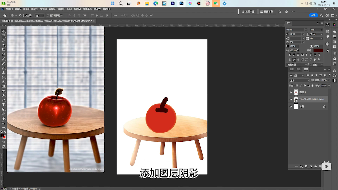Open layer styles fx button
The height and width of the screenshot is (190, 338).
click(x=301, y=166)
